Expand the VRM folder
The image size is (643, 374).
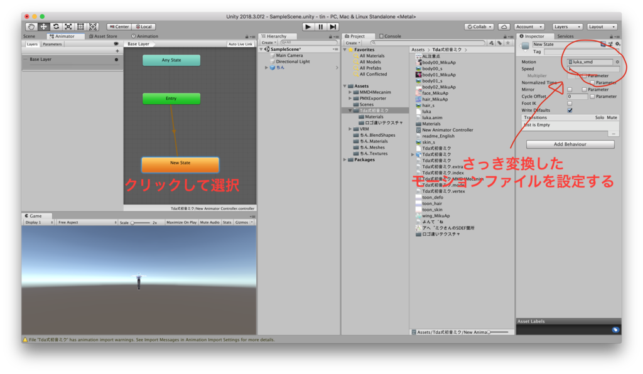tap(350, 129)
